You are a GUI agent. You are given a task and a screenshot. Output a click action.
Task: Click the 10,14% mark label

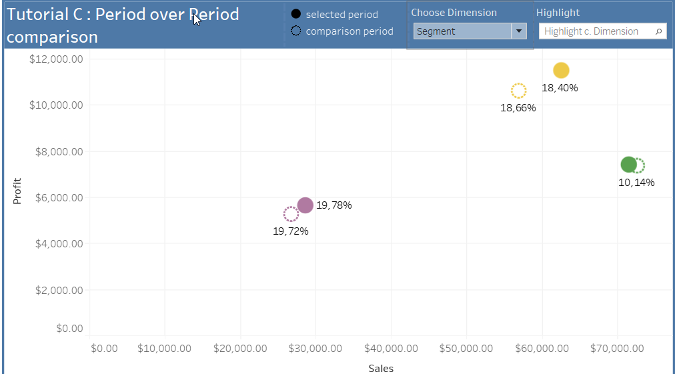coord(636,182)
